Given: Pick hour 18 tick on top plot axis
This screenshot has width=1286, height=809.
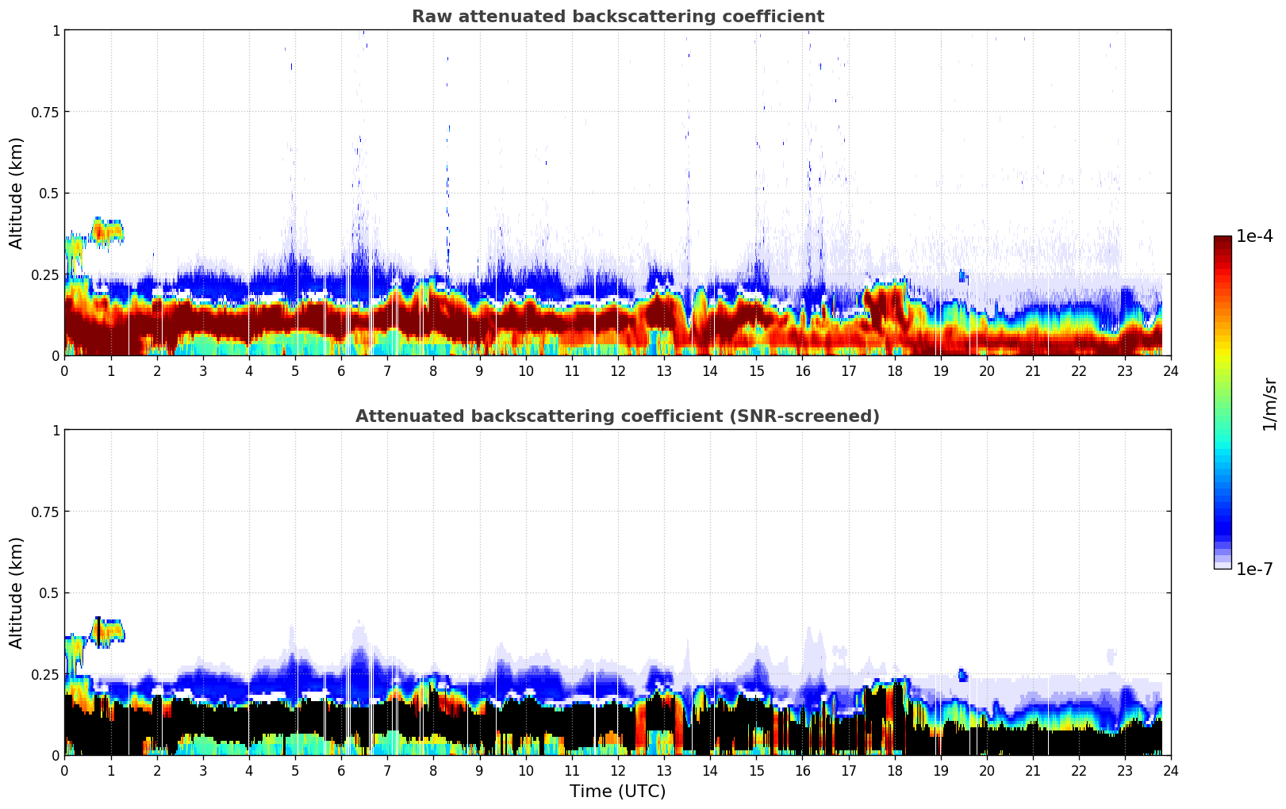Looking at the screenshot, I should 894,370.
